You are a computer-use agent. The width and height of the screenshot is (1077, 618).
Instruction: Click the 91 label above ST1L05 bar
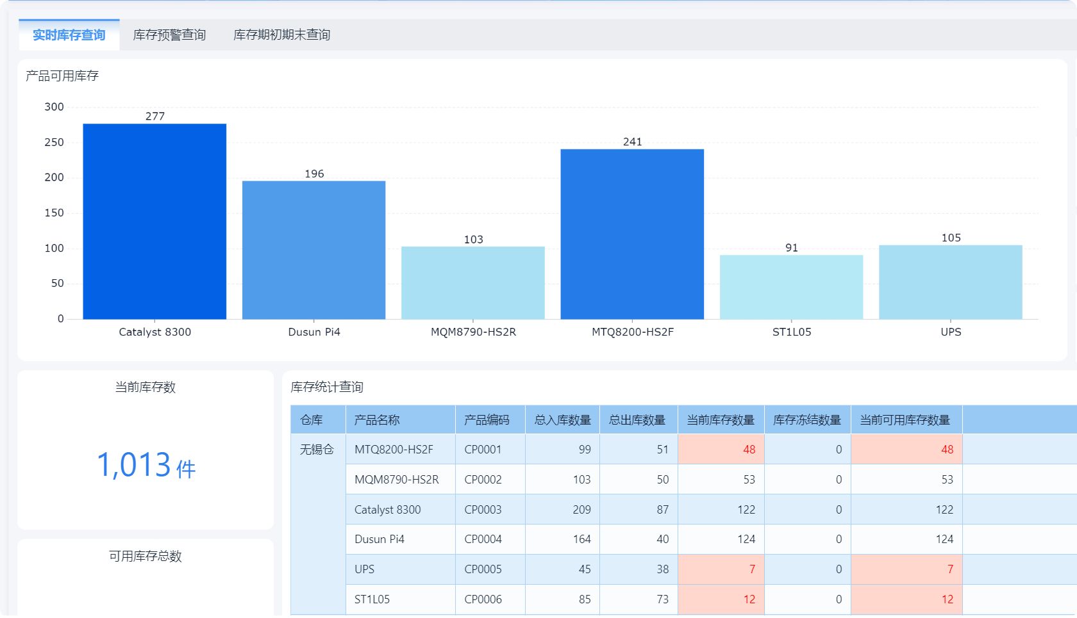(792, 248)
